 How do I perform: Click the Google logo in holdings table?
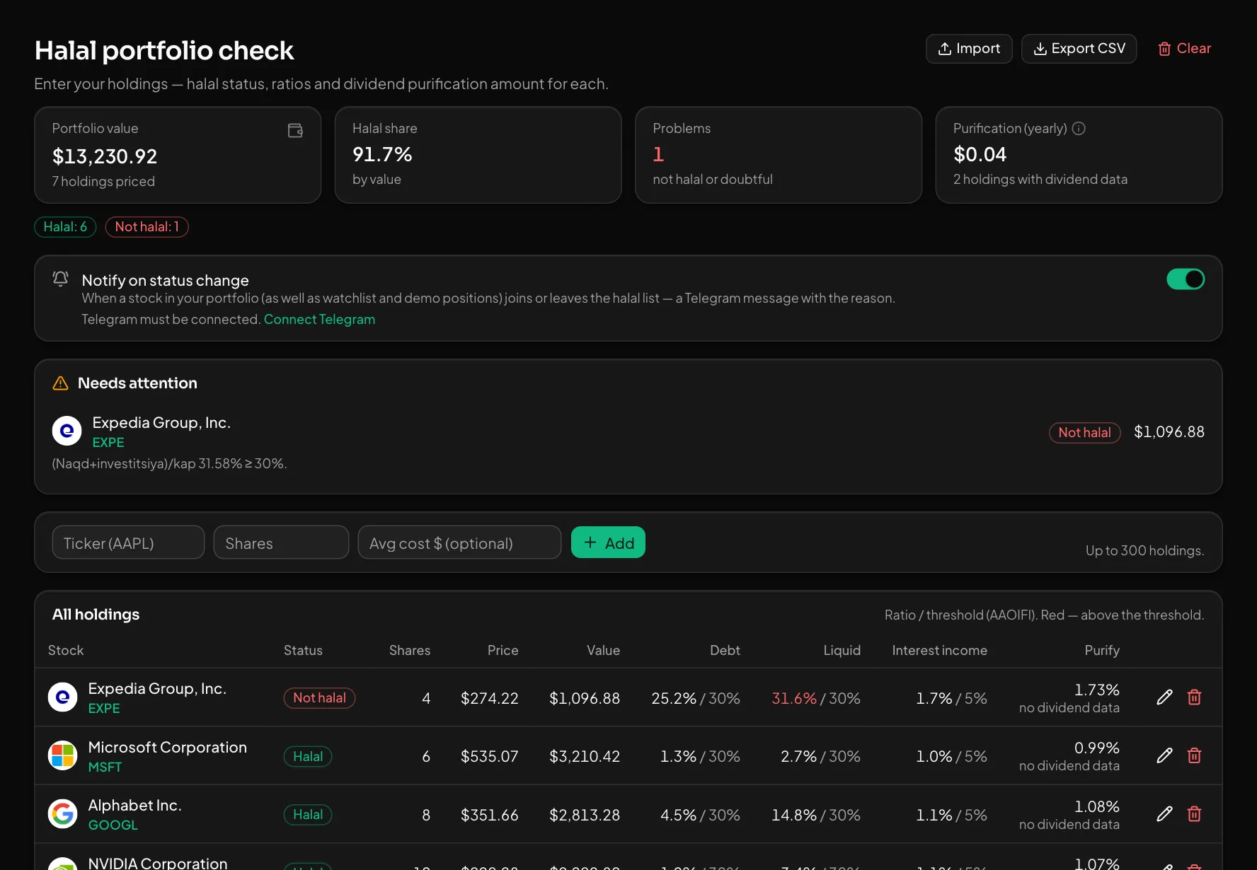[x=62, y=814]
